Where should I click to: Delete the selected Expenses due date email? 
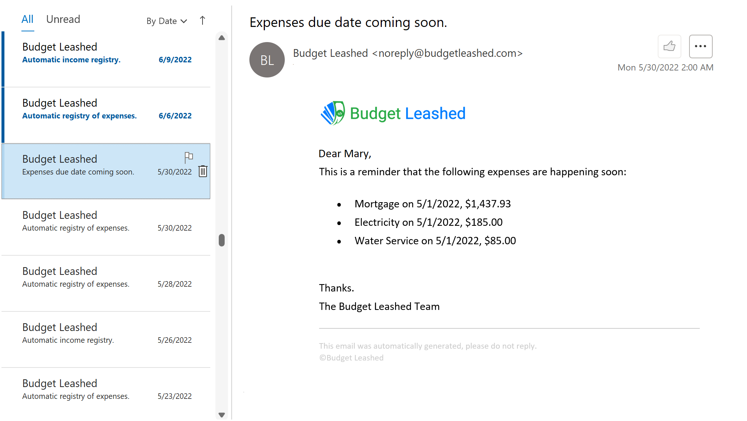[203, 171]
